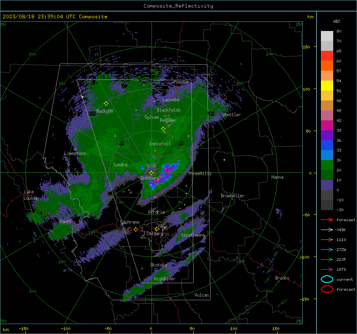Click the Sylvan label on the map
Screen dimensions: 357x334
coord(152,117)
